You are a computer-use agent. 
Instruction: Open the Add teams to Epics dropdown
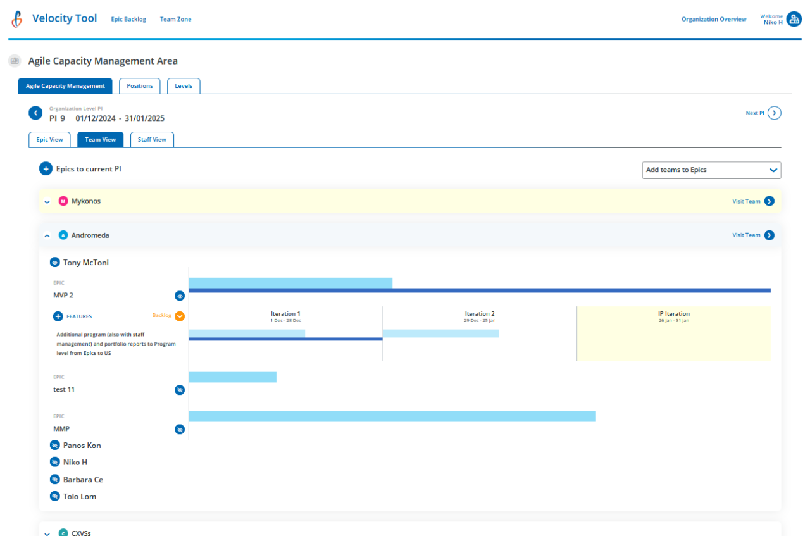[711, 170]
